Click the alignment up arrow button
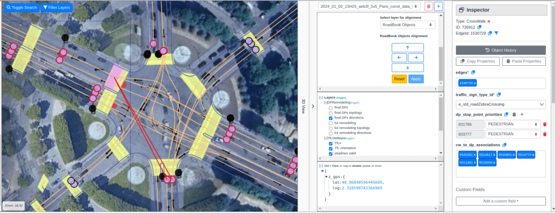The height and width of the screenshot is (213, 555). coord(407,47)
